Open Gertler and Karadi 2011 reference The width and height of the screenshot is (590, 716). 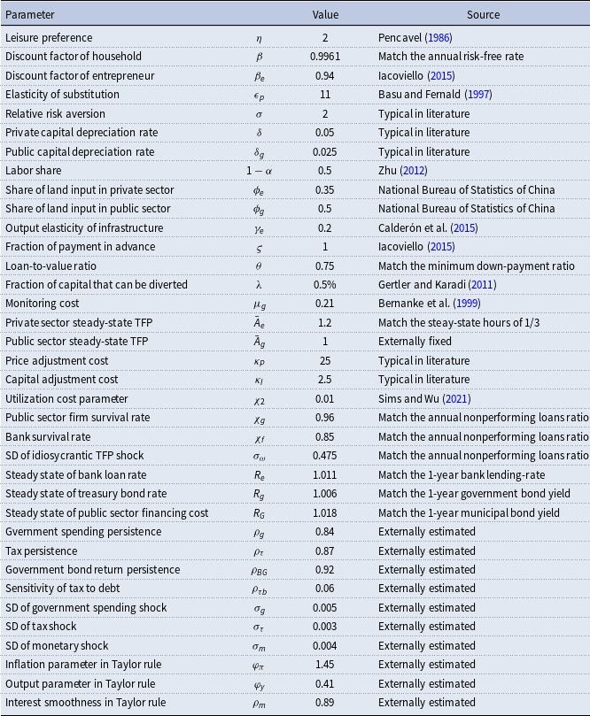click(x=478, y=284)
